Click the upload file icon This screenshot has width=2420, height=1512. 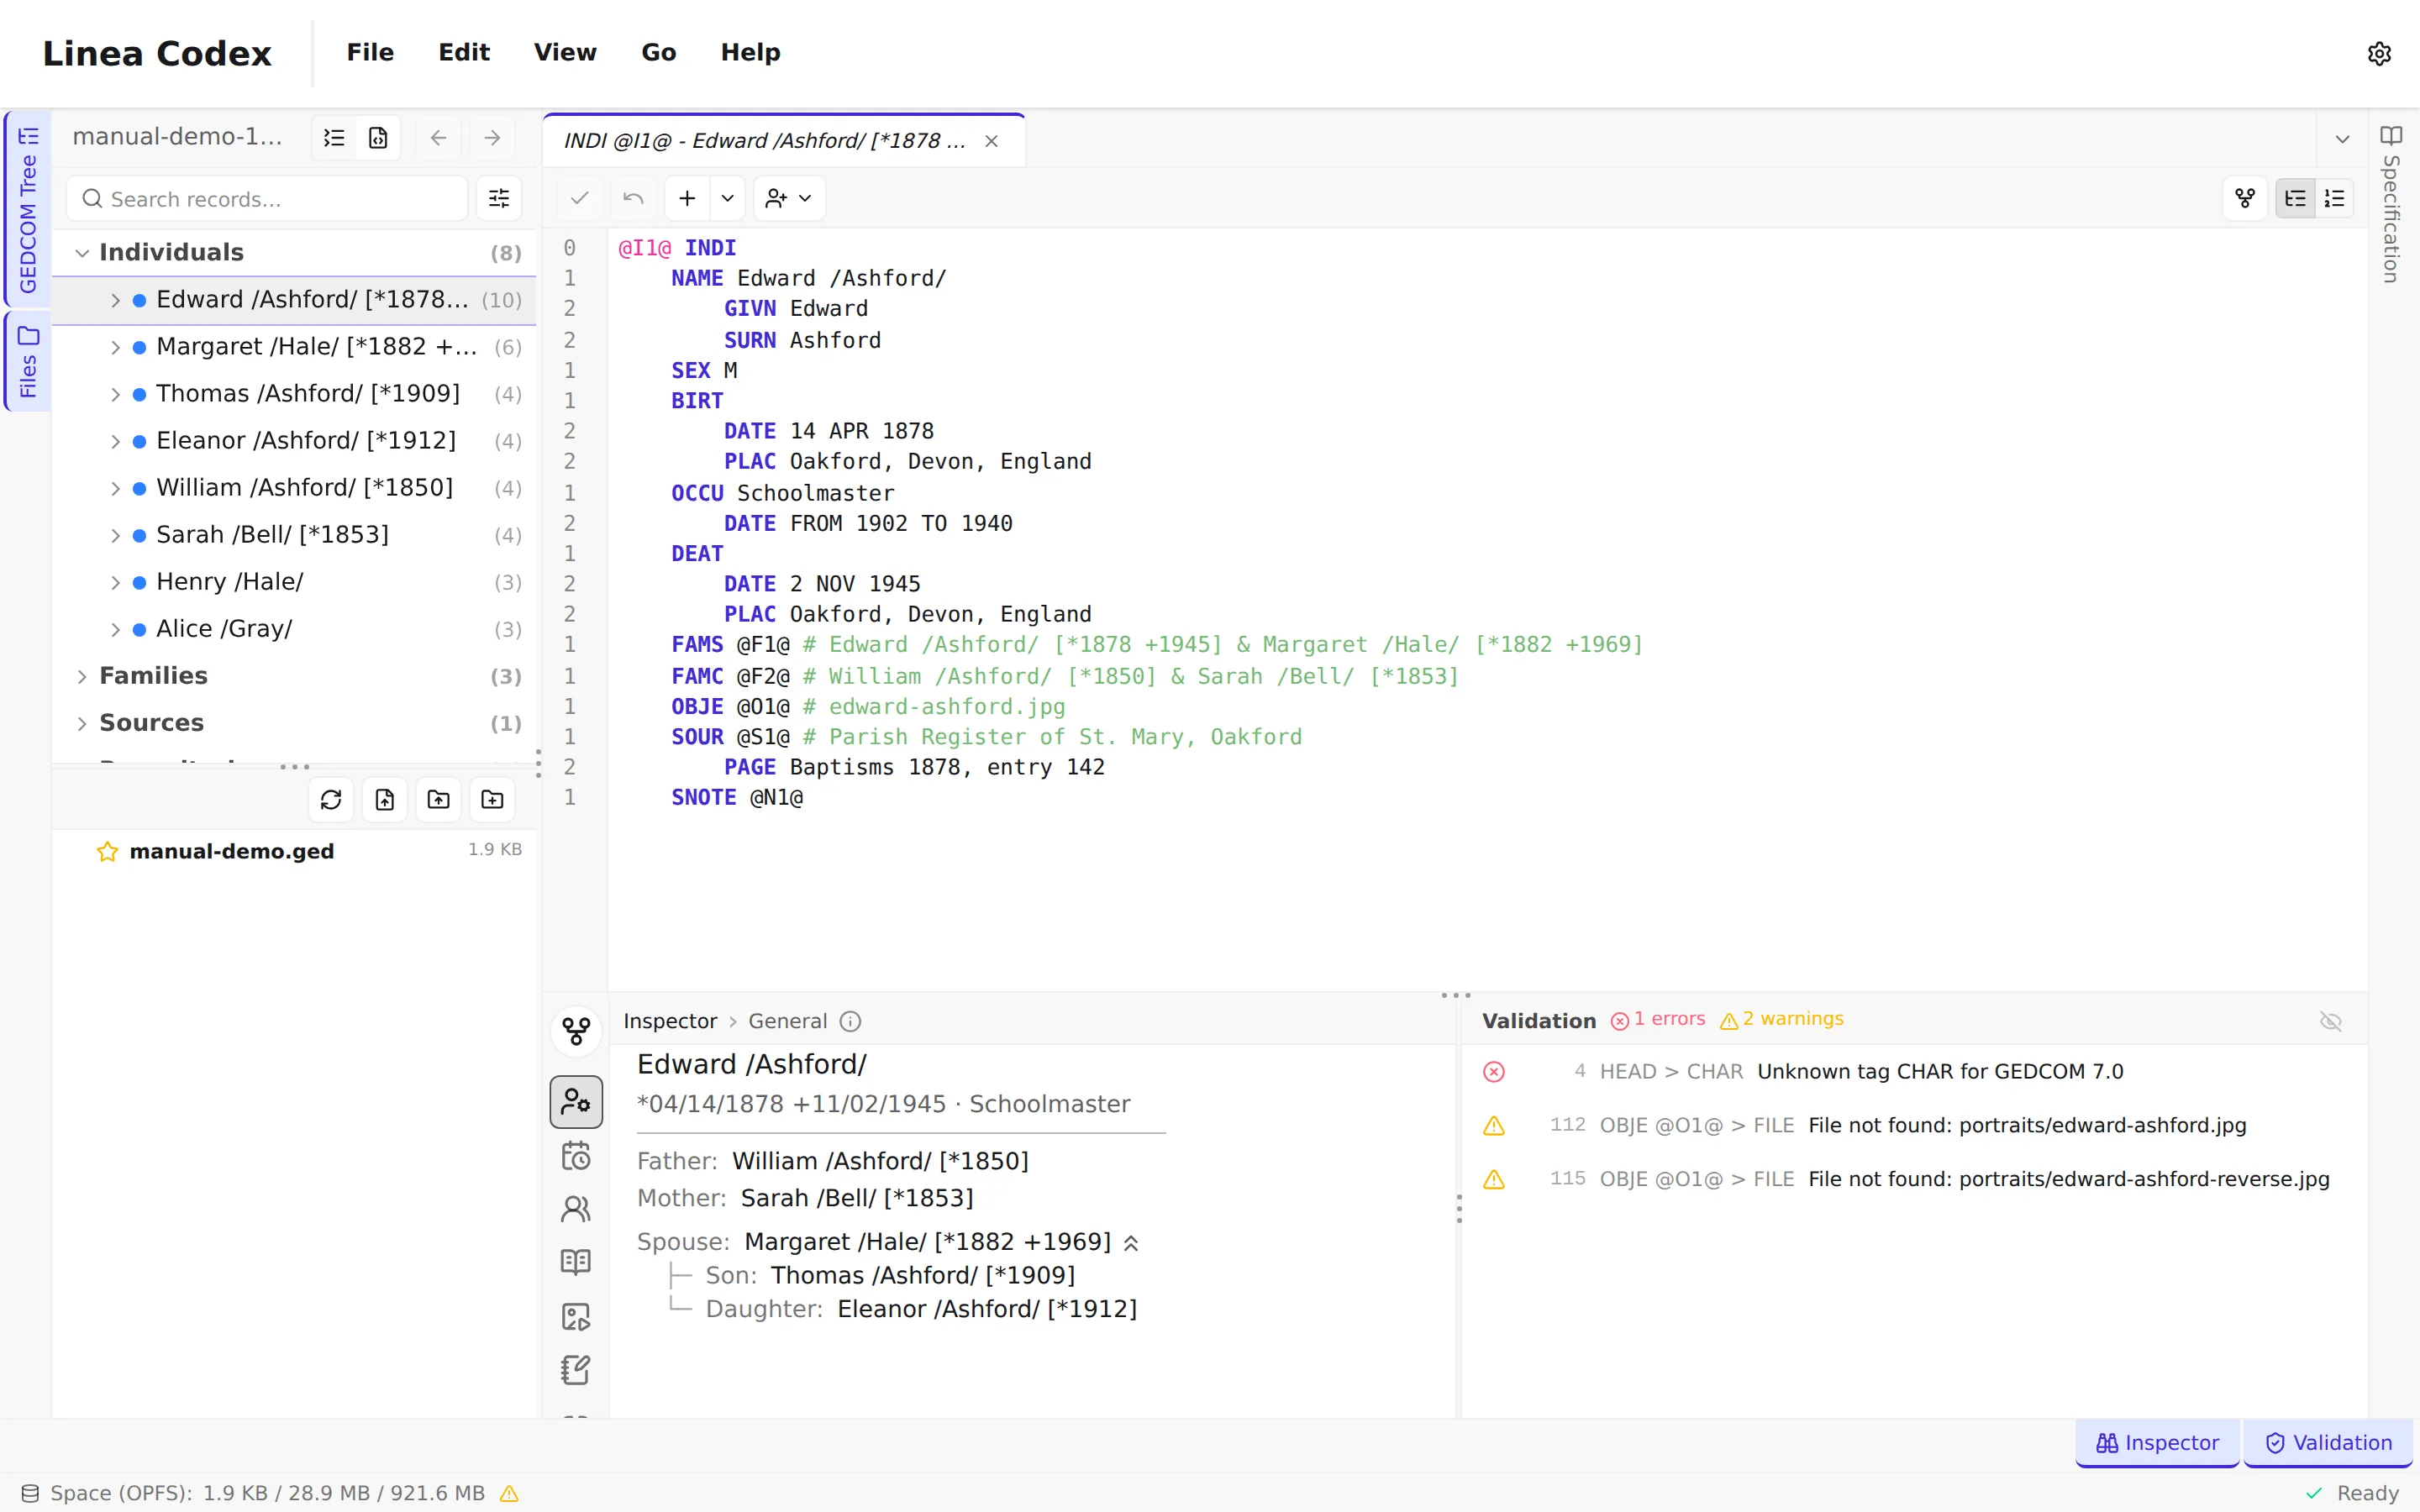tap(385, 799)
